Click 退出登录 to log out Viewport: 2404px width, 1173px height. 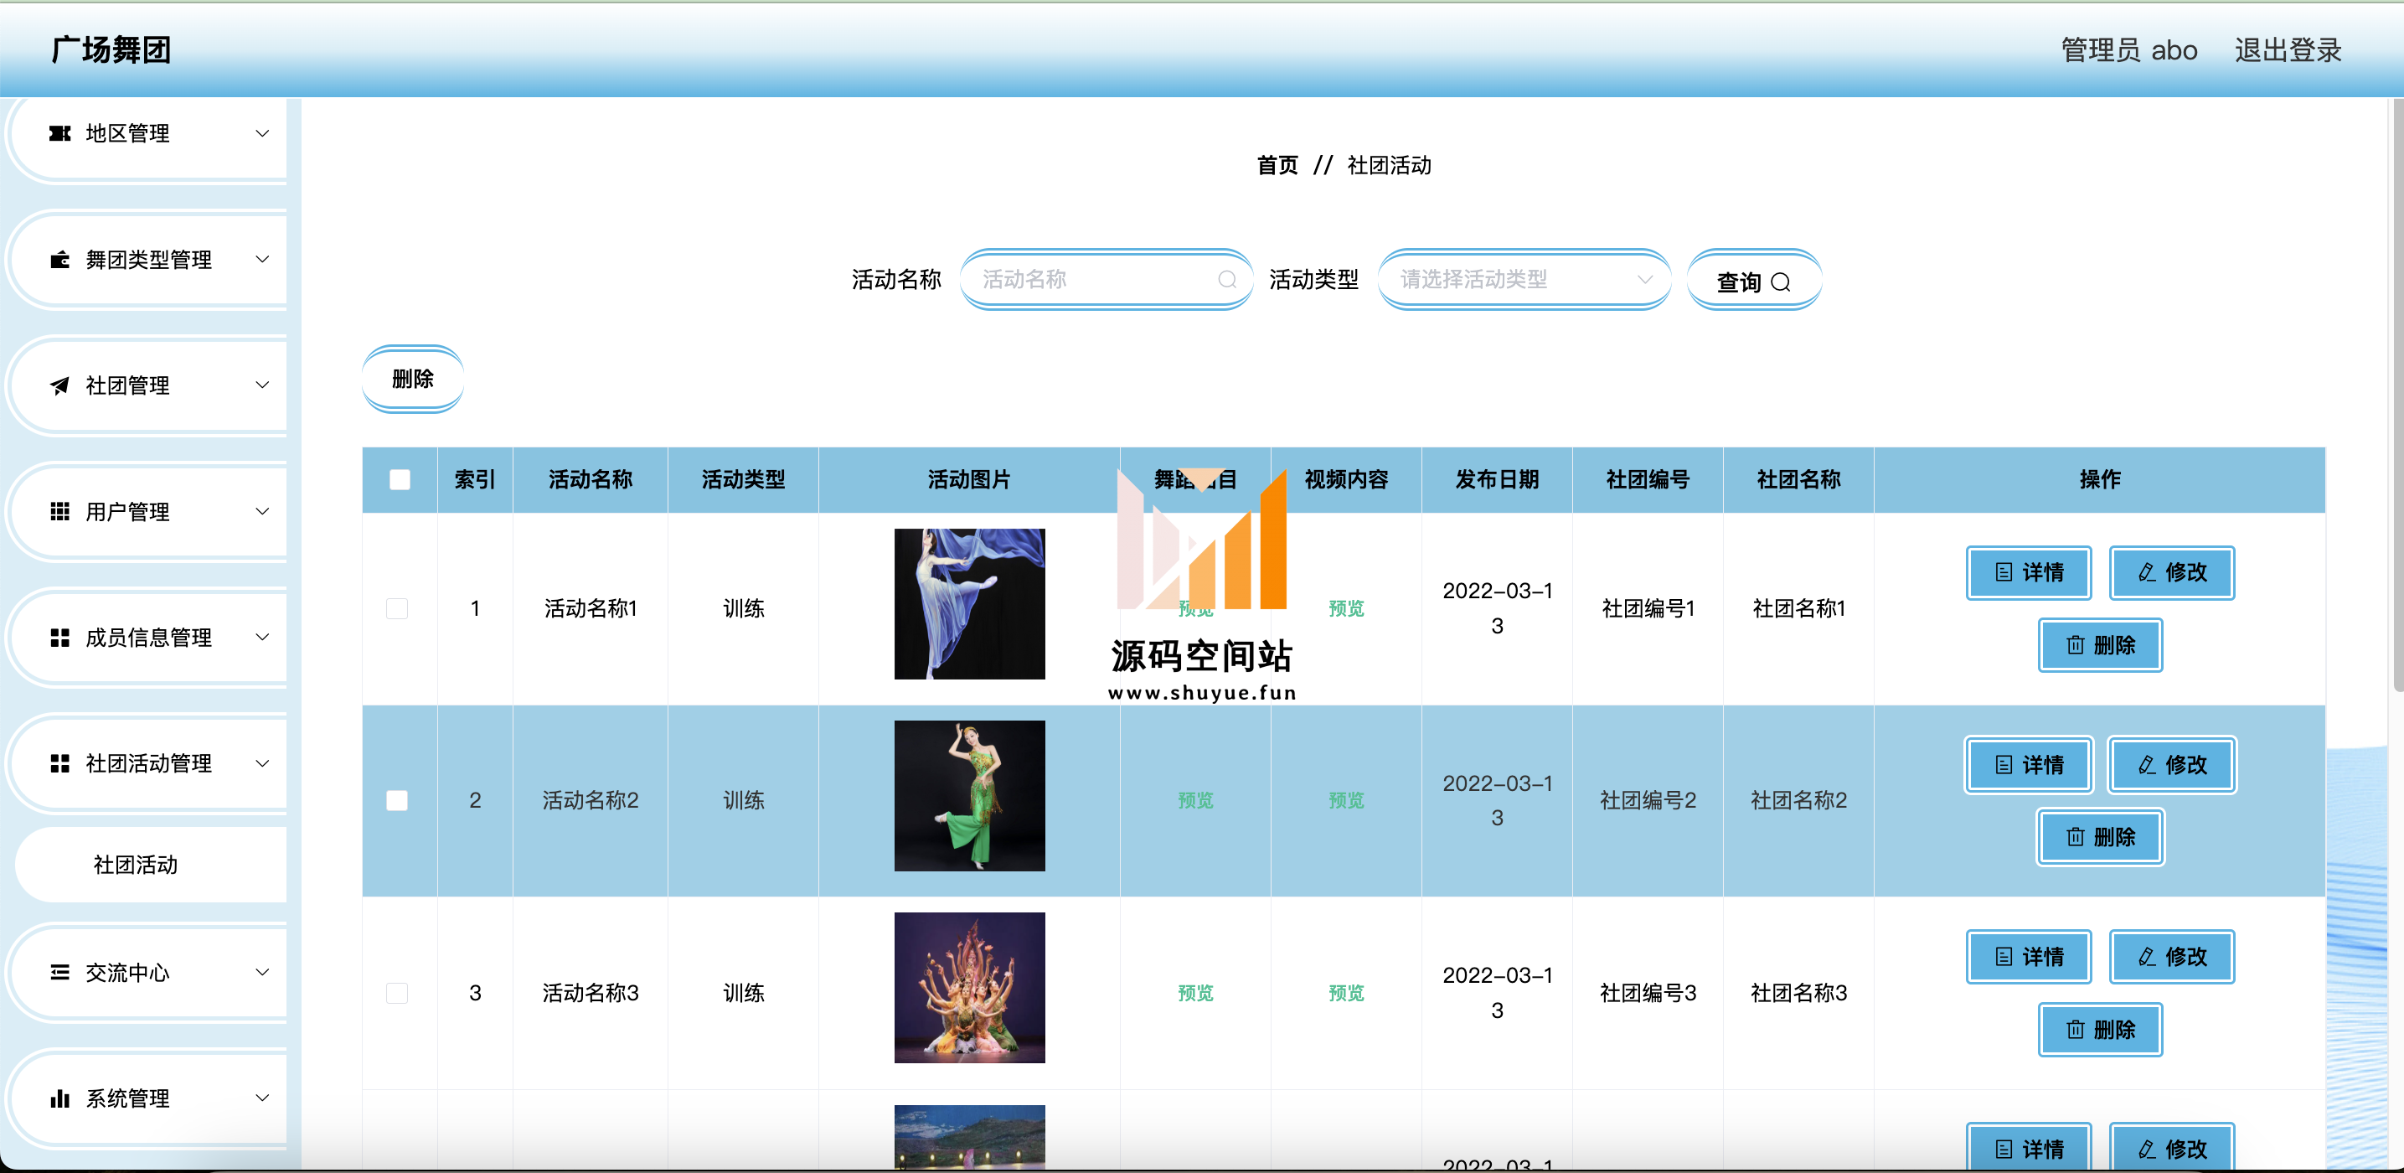coord(2288,50)
